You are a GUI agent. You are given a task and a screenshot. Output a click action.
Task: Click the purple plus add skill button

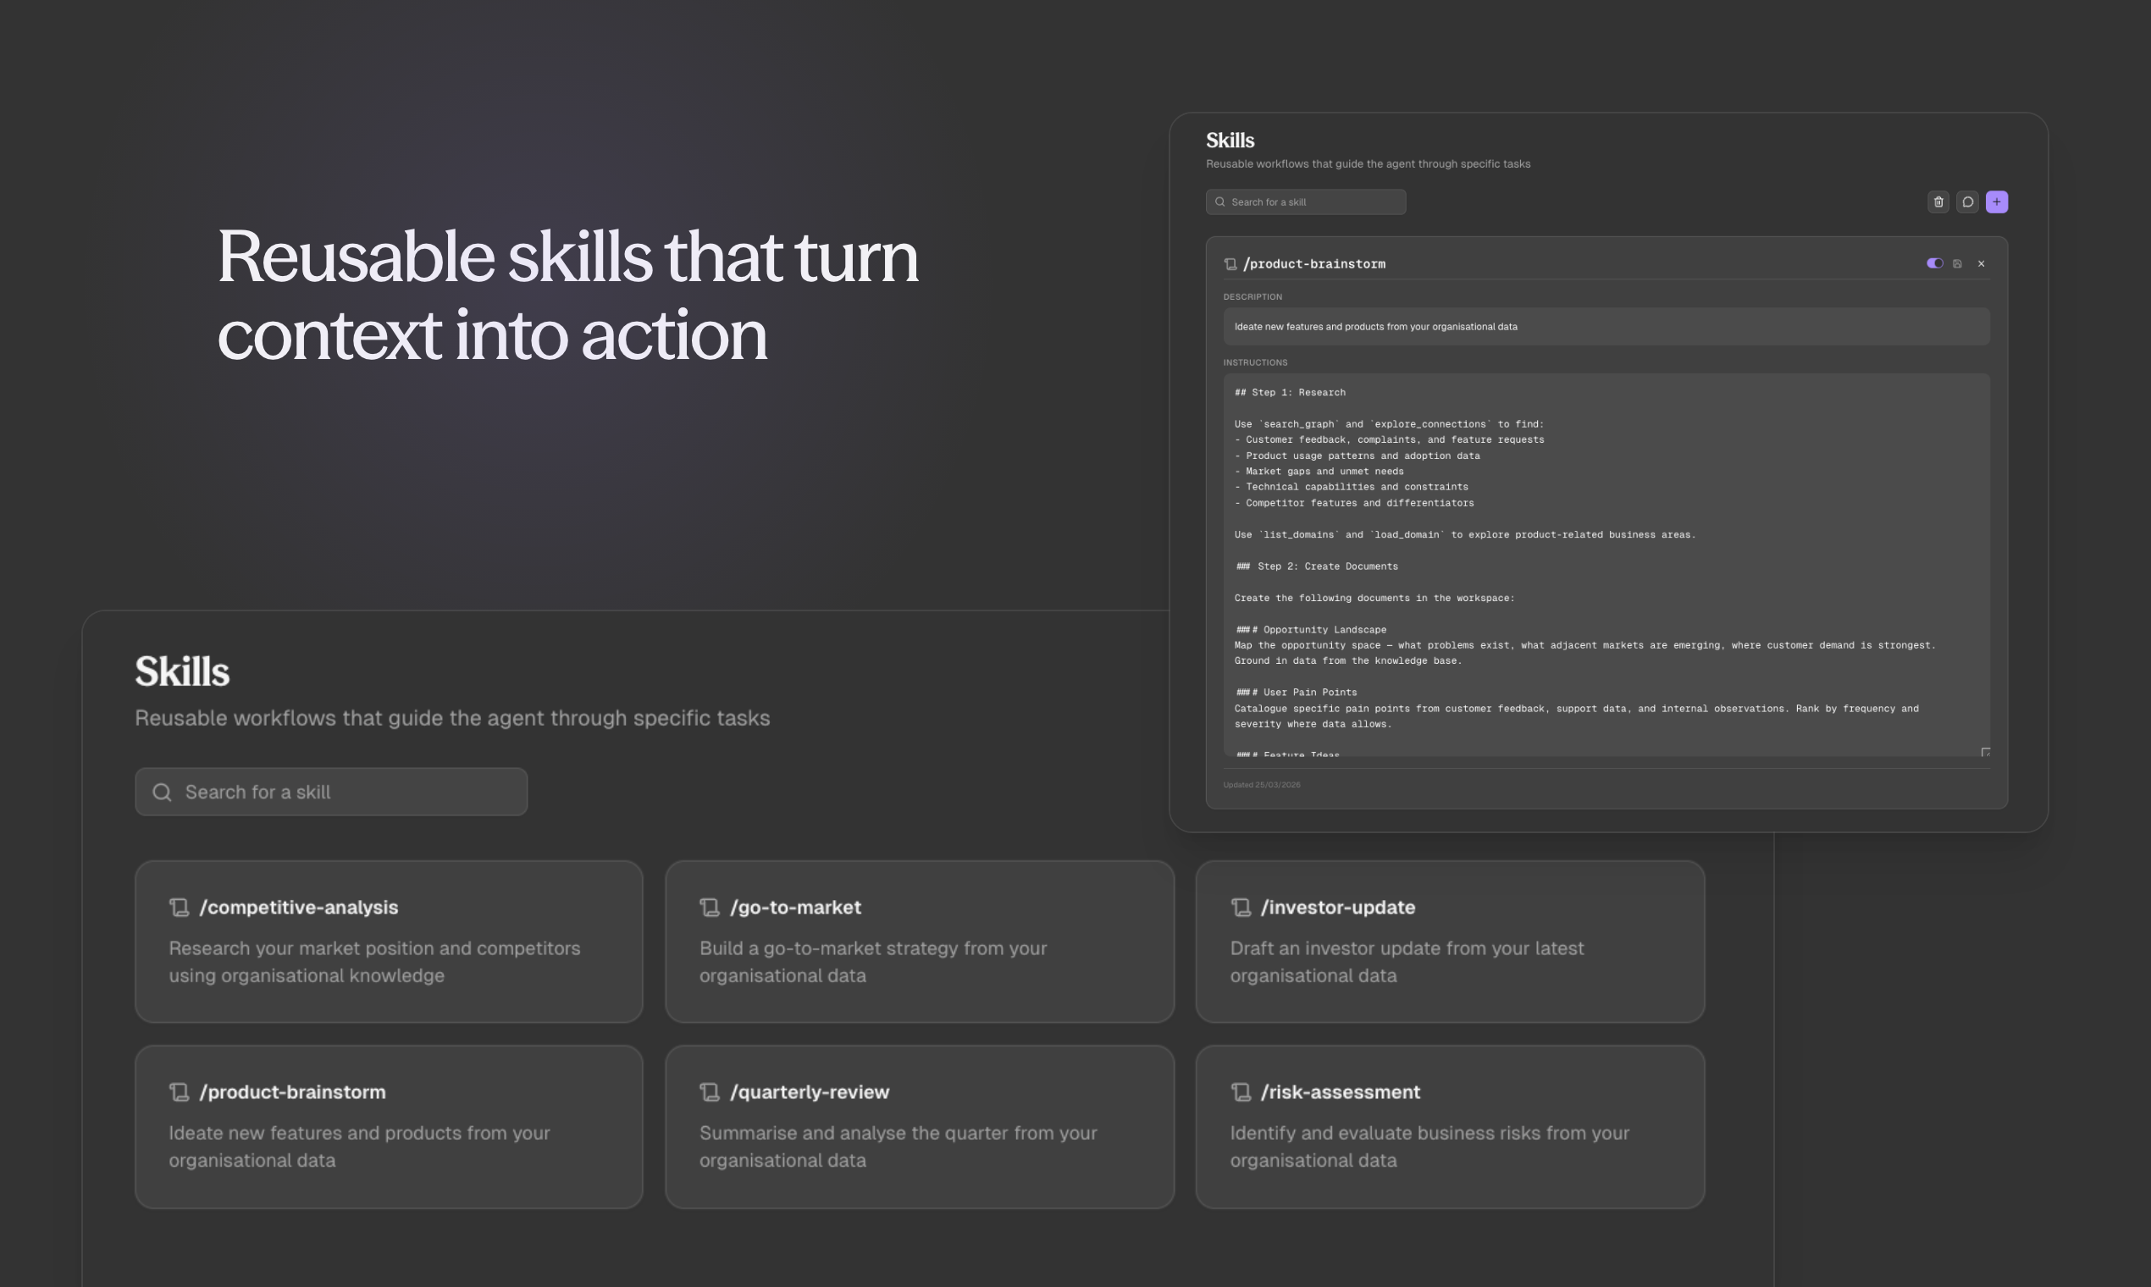pos(1997,202)
